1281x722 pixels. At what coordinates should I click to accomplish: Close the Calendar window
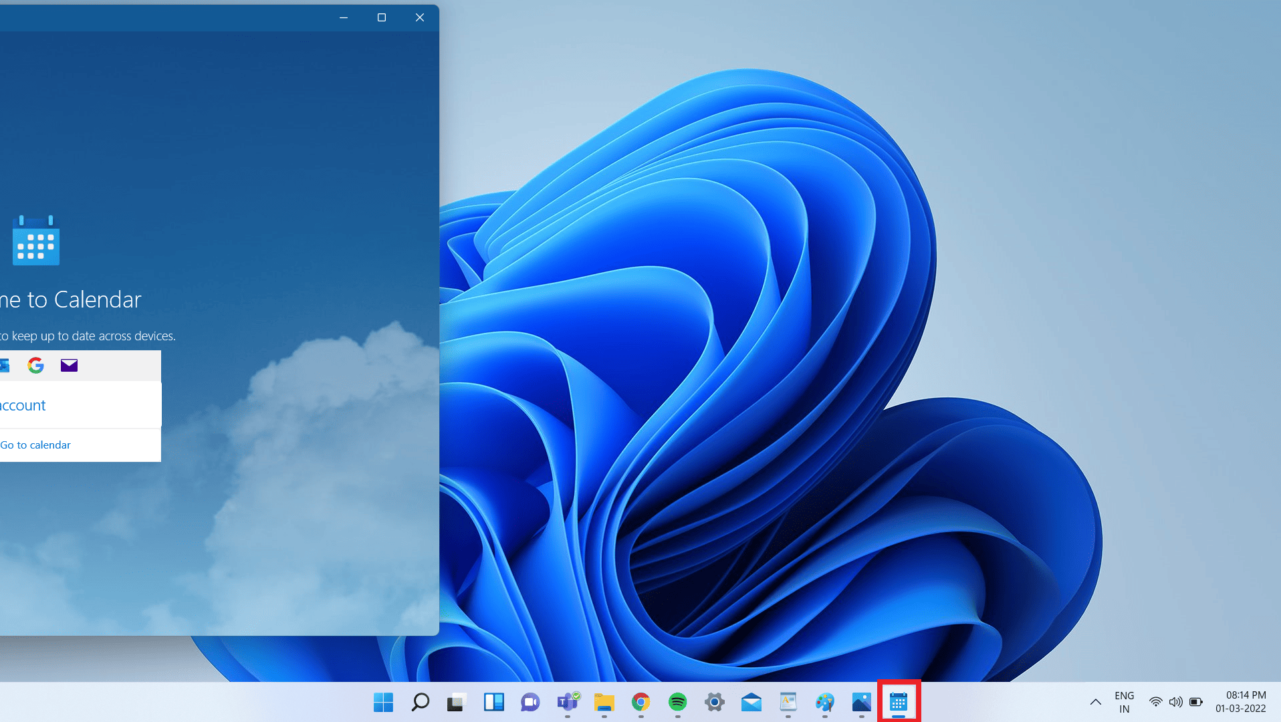coord(420,17)
